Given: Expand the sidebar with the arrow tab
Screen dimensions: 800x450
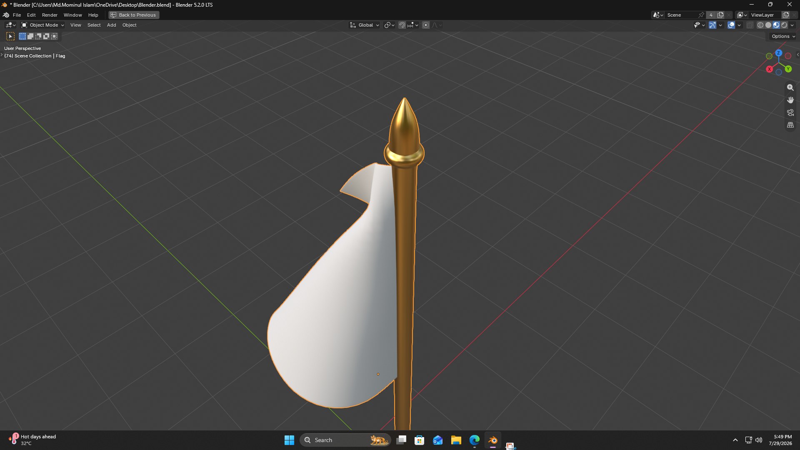Looking at the screenshot, I should [797, 55].
